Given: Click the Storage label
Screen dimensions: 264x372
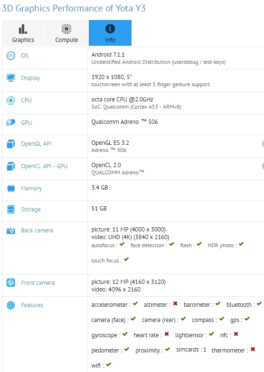Looking at the screenshot, I should 31,210.
